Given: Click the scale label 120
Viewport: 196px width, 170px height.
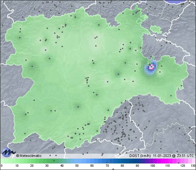Looking at the screenshot, I should tap(183, 166).
